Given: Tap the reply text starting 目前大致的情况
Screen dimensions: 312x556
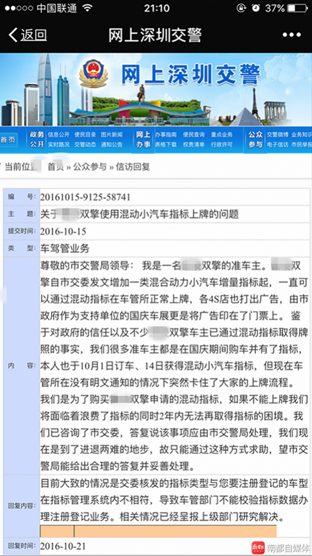Looking at the screenshot, I should pos(174,501).
